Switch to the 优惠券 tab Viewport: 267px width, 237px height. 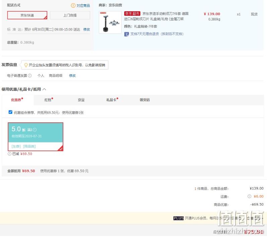tap(17, 100)
